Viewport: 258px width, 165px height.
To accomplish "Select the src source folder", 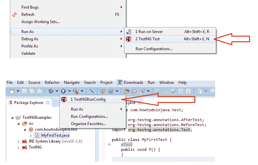I will [x=31, y=123].
